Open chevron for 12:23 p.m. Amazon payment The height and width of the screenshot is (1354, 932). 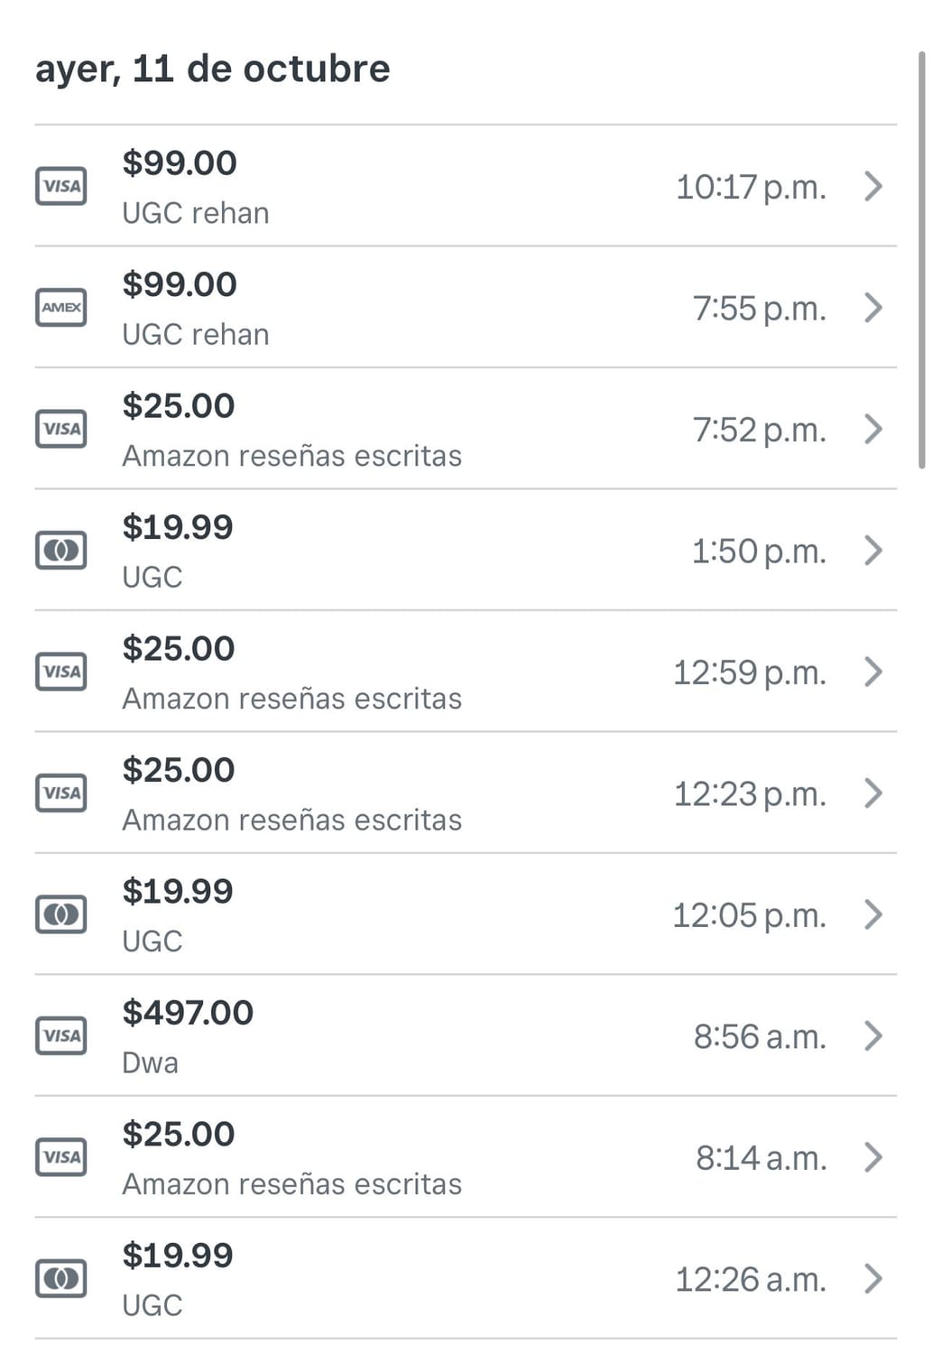(x=872, y=793)
